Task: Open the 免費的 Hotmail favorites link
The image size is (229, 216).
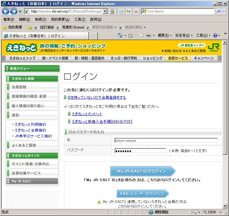Action: [71, 27]
